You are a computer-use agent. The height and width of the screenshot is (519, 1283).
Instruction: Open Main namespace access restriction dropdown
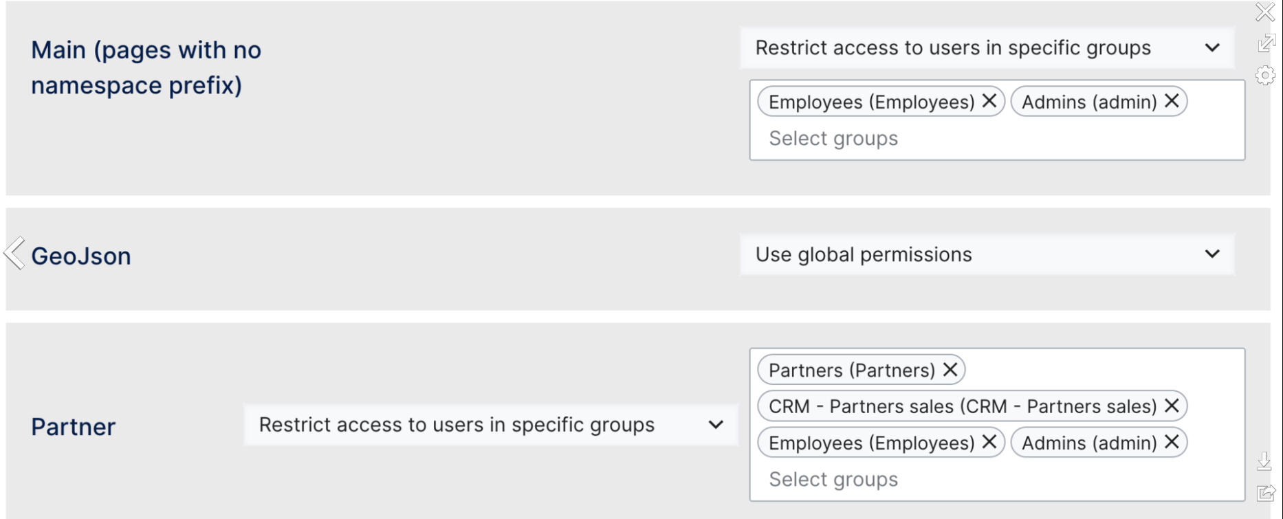click(x=987, y=48)
